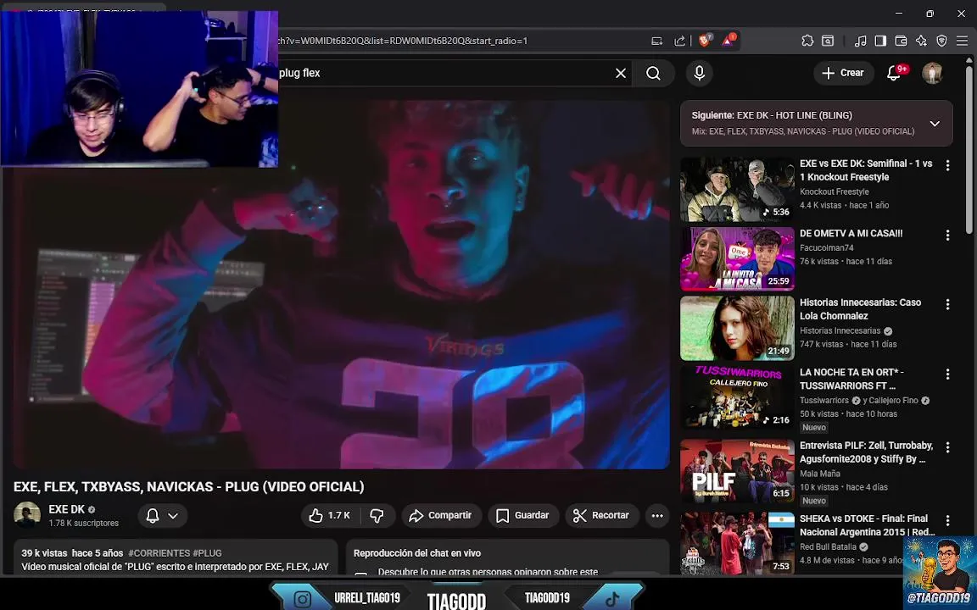Click the Mala Maña channel name
Screen dimensions: 977x610
click(820, 474)
